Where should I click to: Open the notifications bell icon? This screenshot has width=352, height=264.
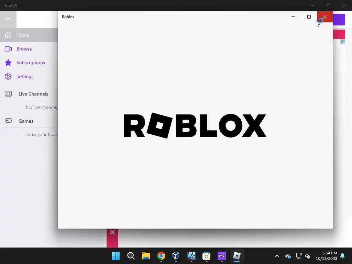(343, 256)
